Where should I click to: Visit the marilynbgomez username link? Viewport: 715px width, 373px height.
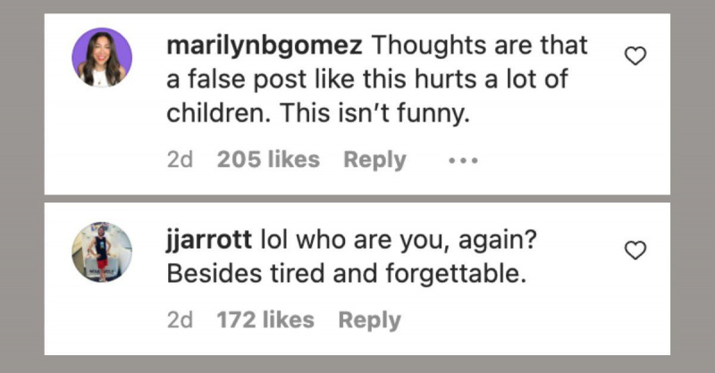coord(265,46)
